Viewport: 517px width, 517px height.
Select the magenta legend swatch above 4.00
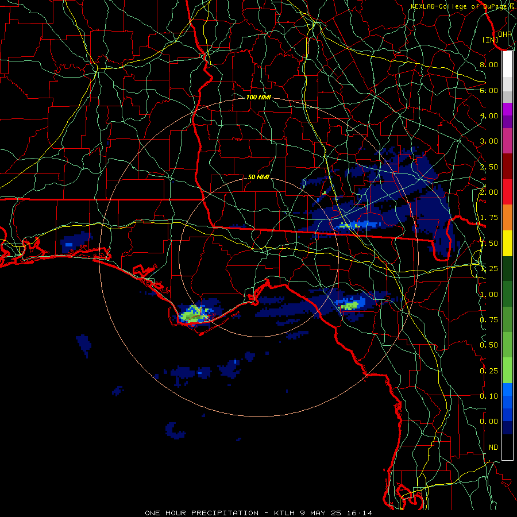coord(507,109)
